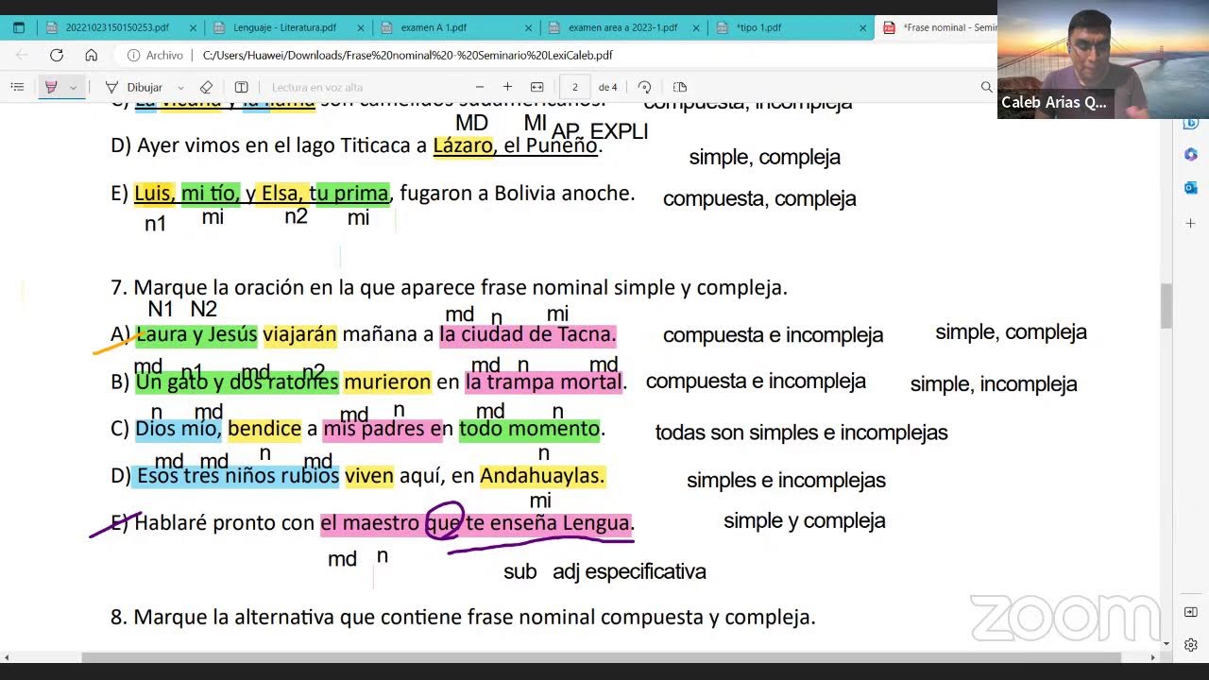
Task: Click annotation 'sub adj especificativa'
Action: coord(604,571)
